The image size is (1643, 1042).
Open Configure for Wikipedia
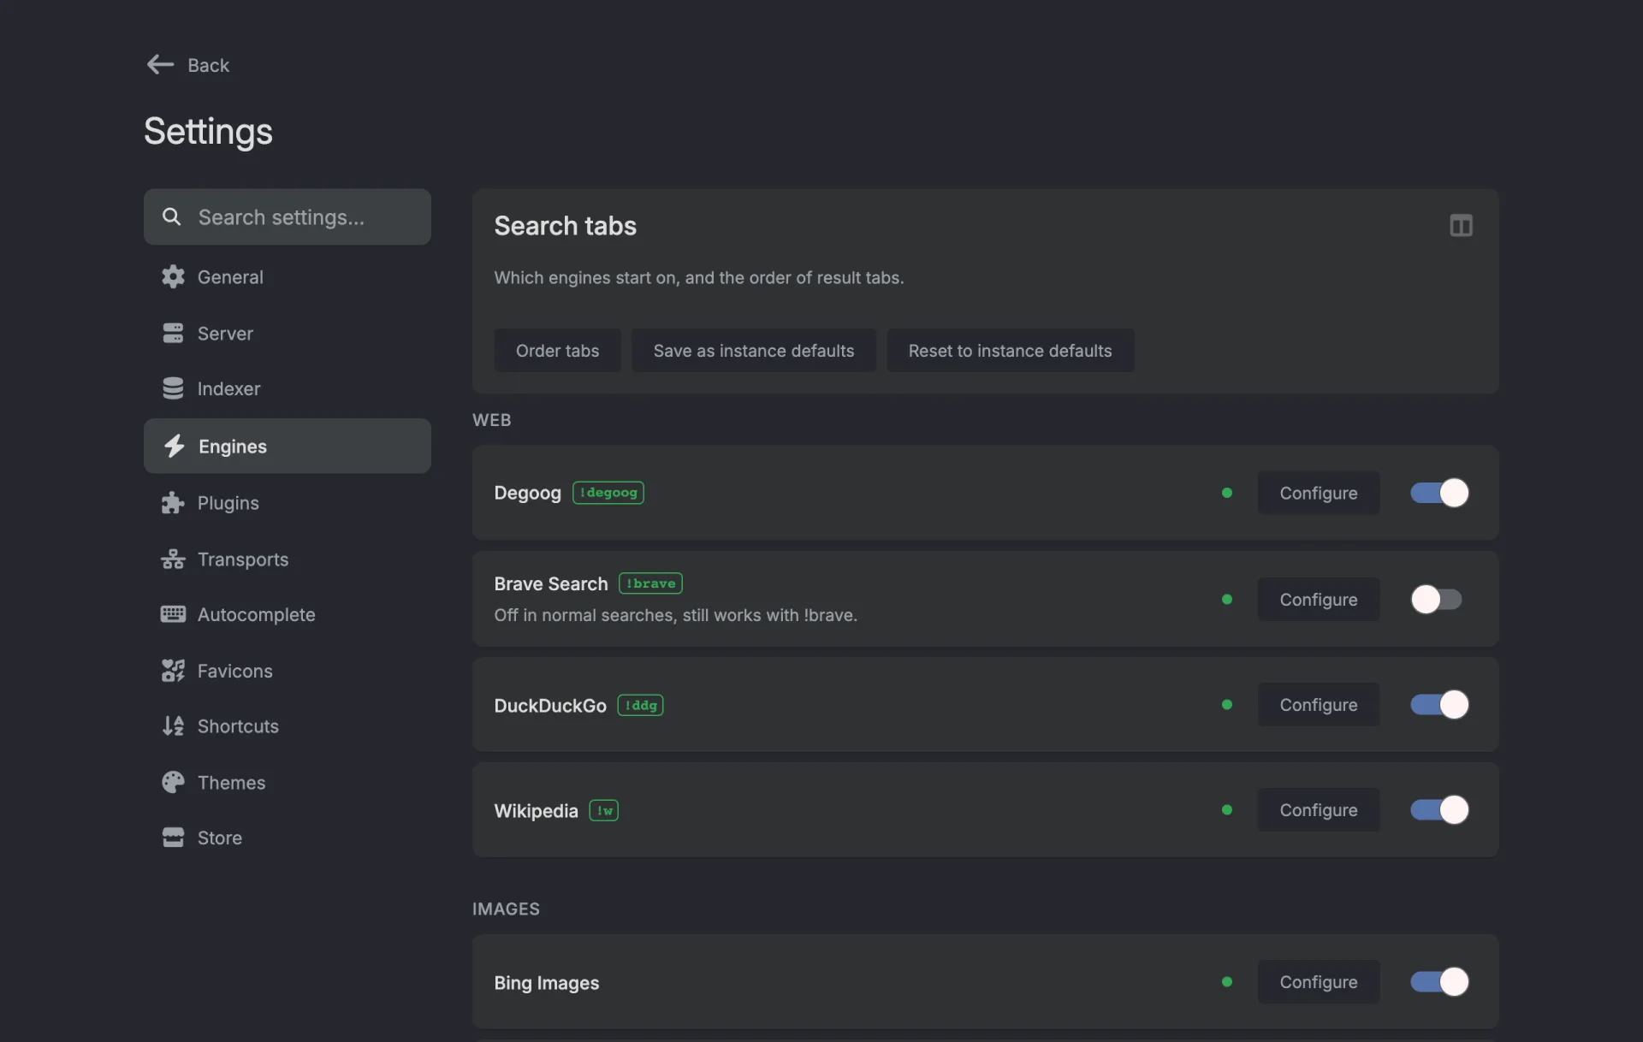pos(1318,809)
